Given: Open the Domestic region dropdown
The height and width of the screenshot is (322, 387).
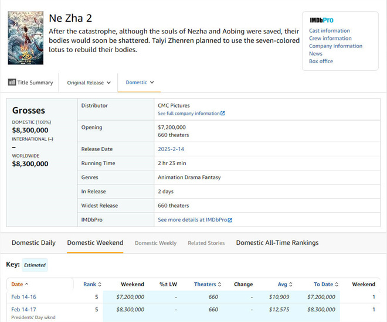Looking at the screenshot, I should (x=140, y=83).
